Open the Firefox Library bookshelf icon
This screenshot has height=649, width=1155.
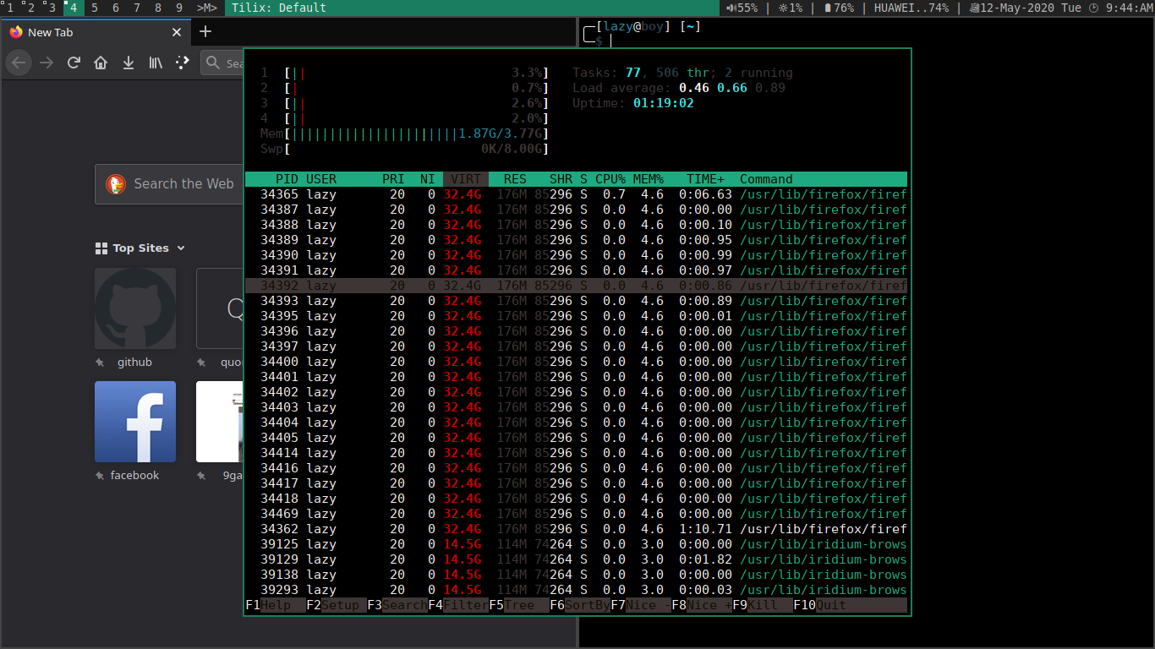tap(156, 63)
